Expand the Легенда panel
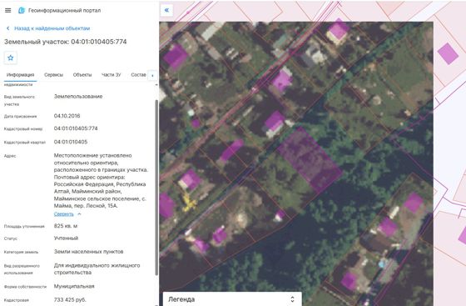The width and height of the screenshot is (466, 306). (232, 299)
